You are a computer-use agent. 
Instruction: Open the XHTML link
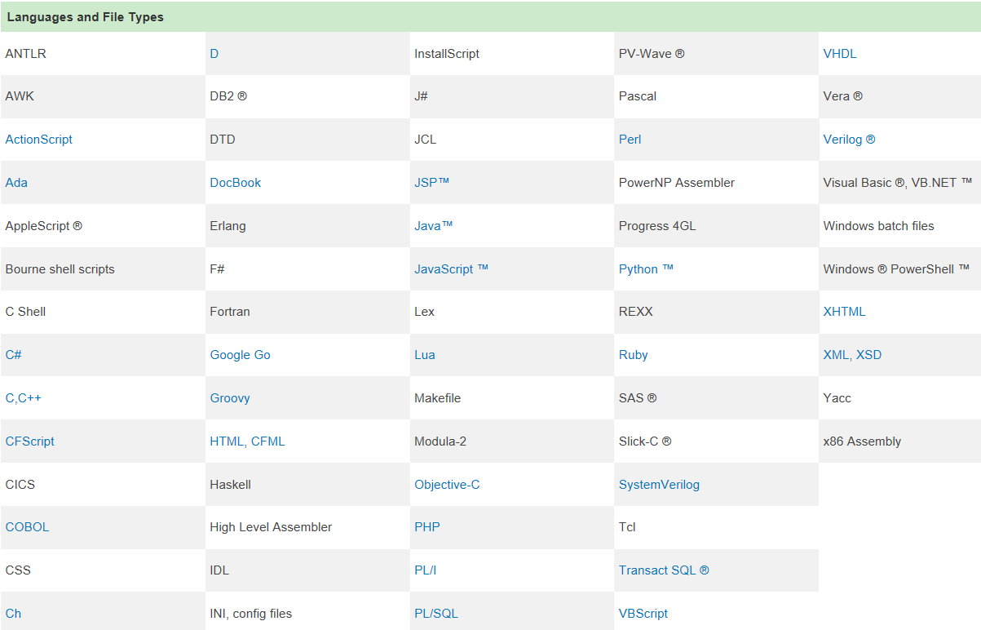[x=845, y=312]
